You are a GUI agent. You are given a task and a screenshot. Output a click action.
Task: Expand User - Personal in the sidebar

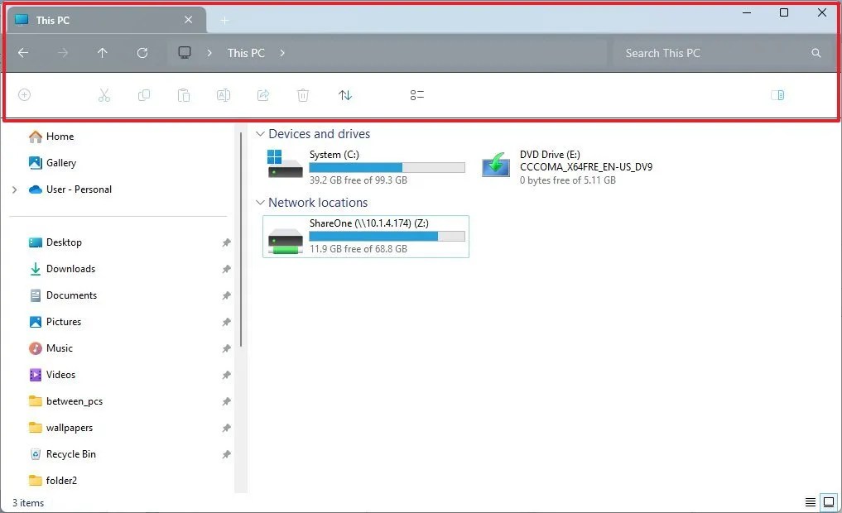[x=15, y=189]
